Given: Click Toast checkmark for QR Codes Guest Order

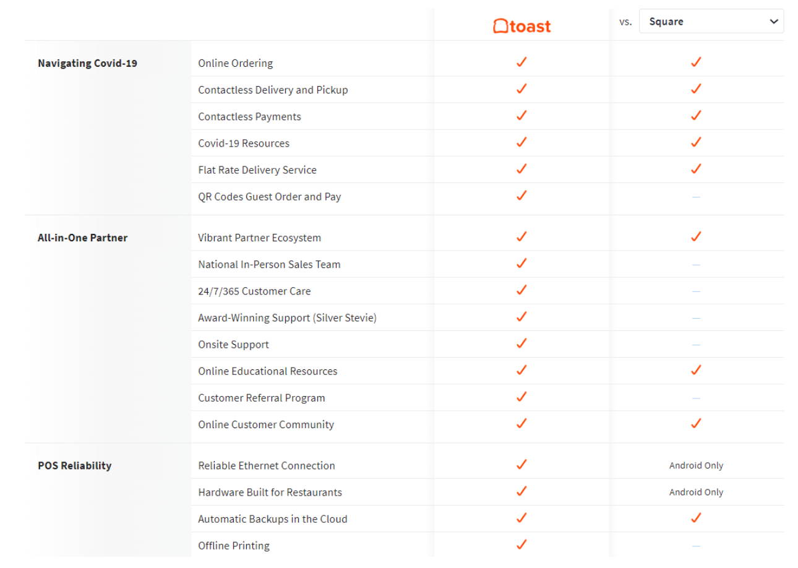Looking at the screenshot, I should coord(521,195).
